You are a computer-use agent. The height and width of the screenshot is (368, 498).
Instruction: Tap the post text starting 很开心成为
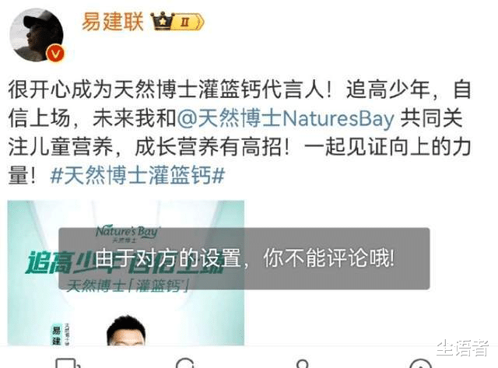tap(240, 132)
